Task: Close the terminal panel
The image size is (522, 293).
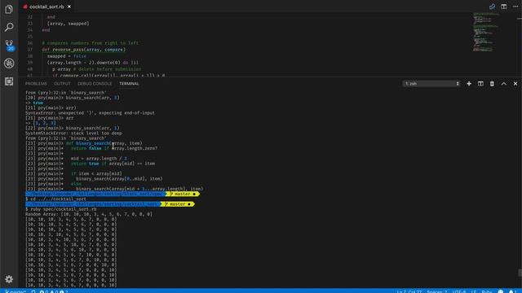Action: point(515,84)
